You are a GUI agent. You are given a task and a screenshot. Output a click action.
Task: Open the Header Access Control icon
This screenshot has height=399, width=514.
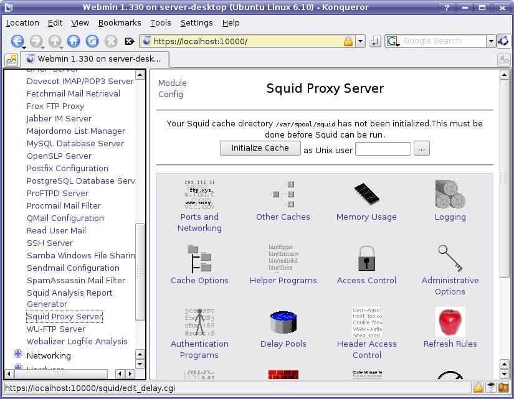(x=367, y=322)
